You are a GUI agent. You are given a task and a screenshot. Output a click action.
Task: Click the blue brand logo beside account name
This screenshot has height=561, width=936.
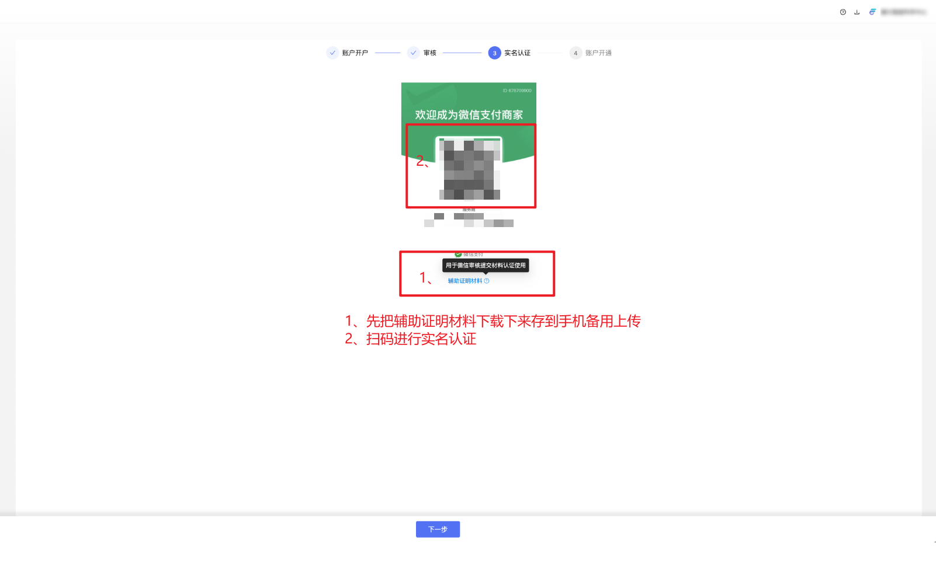point(872,12)
